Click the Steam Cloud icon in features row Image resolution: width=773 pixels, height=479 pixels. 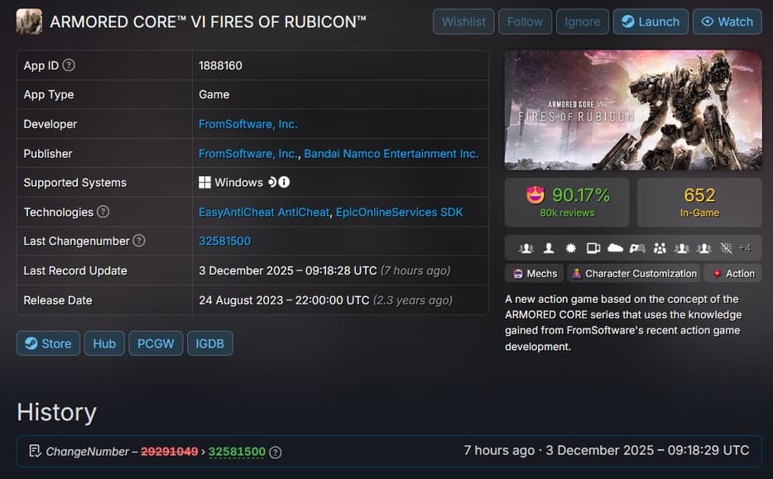tap(615, 248)
